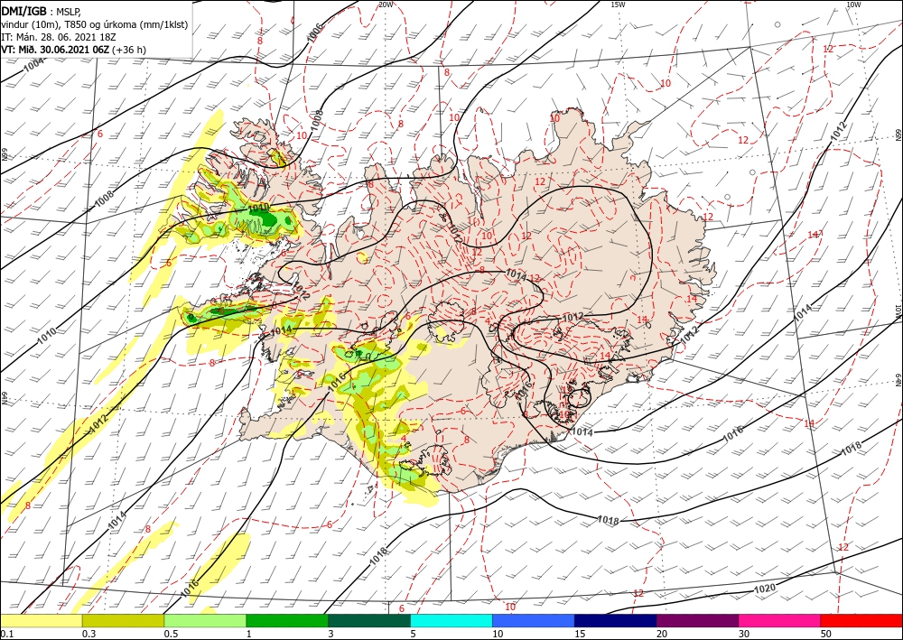Click the '1004' isobar label

34,67
